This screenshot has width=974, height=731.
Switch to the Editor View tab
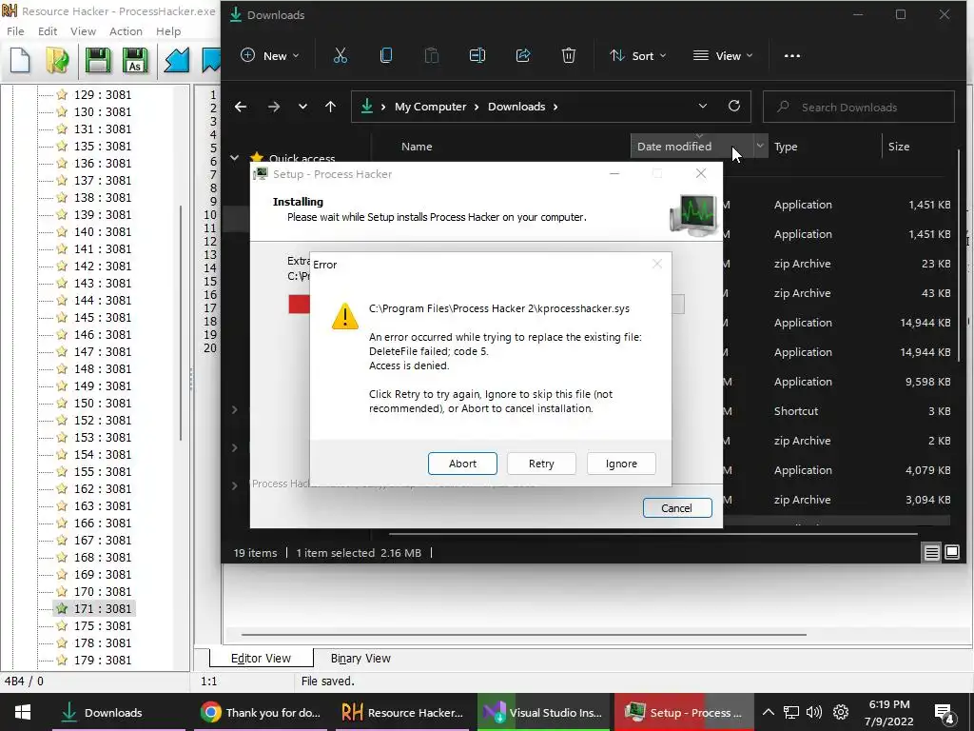point(261,659)
